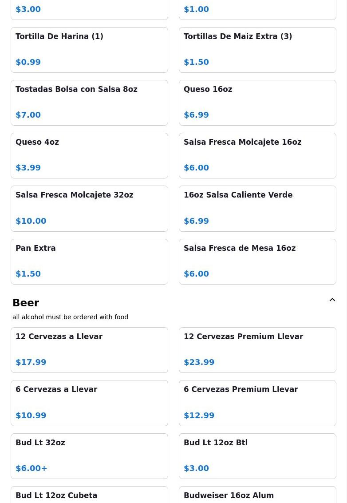This screenshot has height=503, width=347.
Task: Choose Salsa Fresca de Mesa 16oz
Action: [257, 261]
